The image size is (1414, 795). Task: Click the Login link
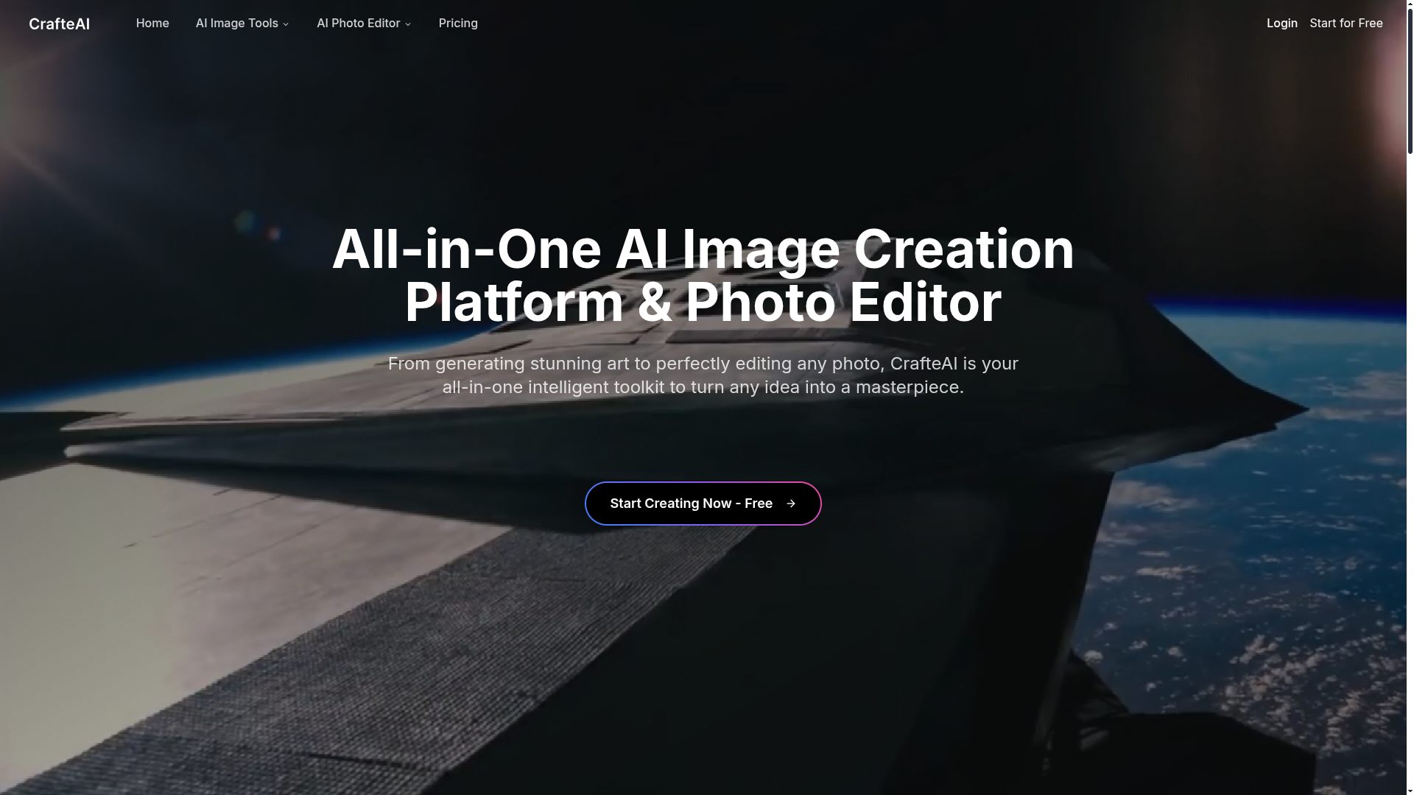pyautogui.click(x=1281, y=24)
